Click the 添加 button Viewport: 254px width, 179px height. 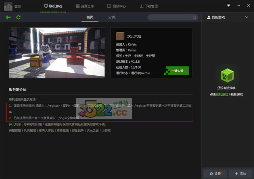241,174
